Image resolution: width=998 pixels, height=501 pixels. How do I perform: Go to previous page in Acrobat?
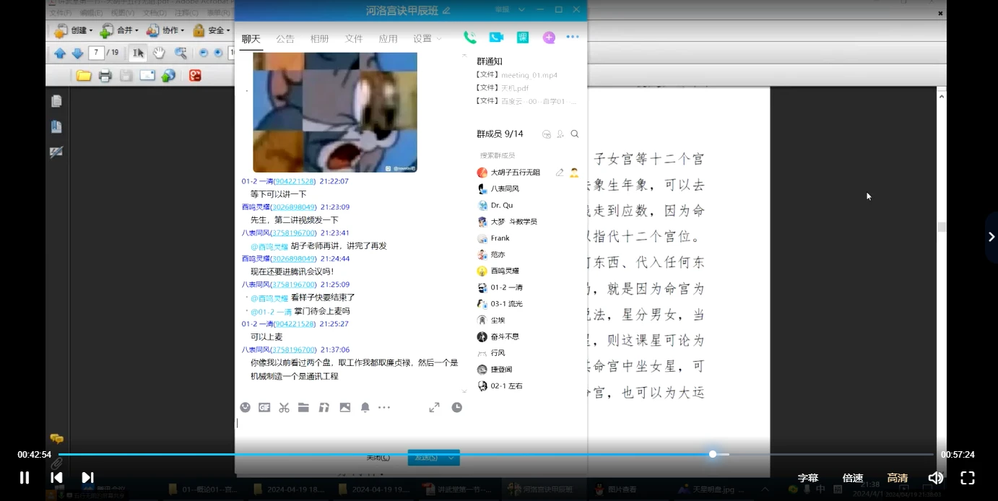60,53
